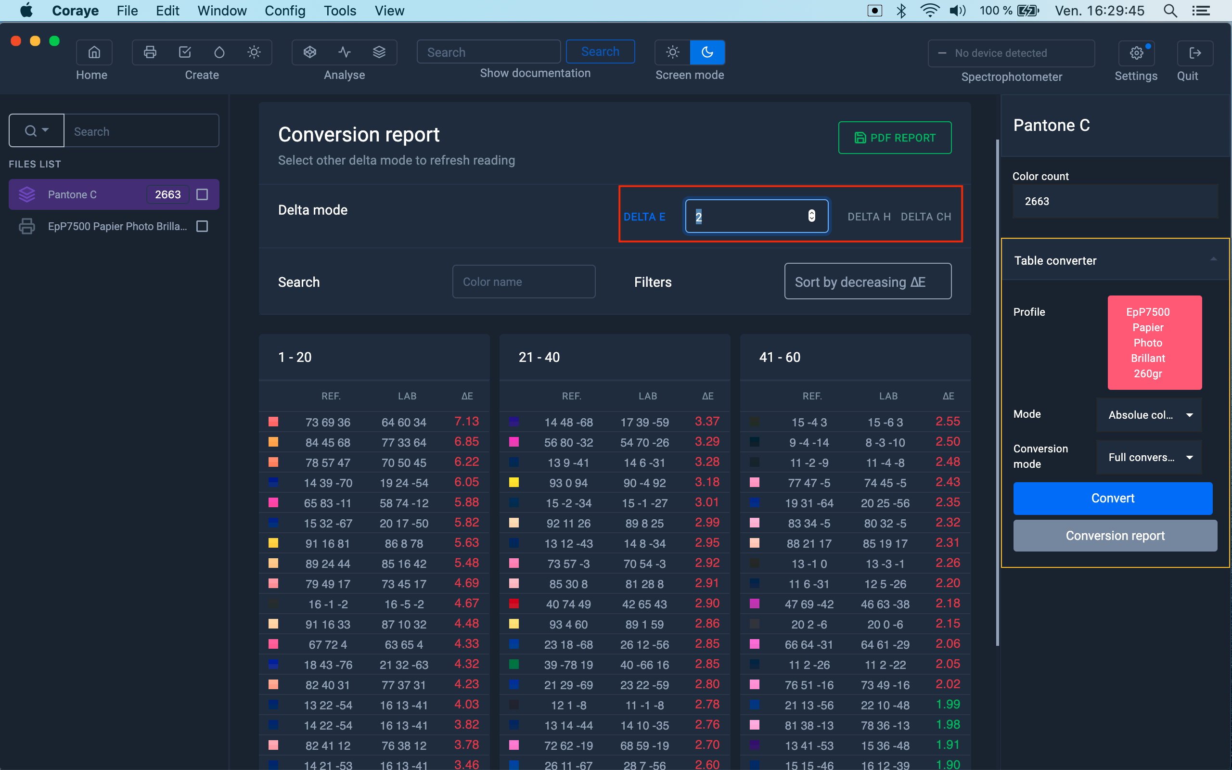Click ΔE value 7.13
Viewport: 1232px width, 770px height.
coord(466,421)
